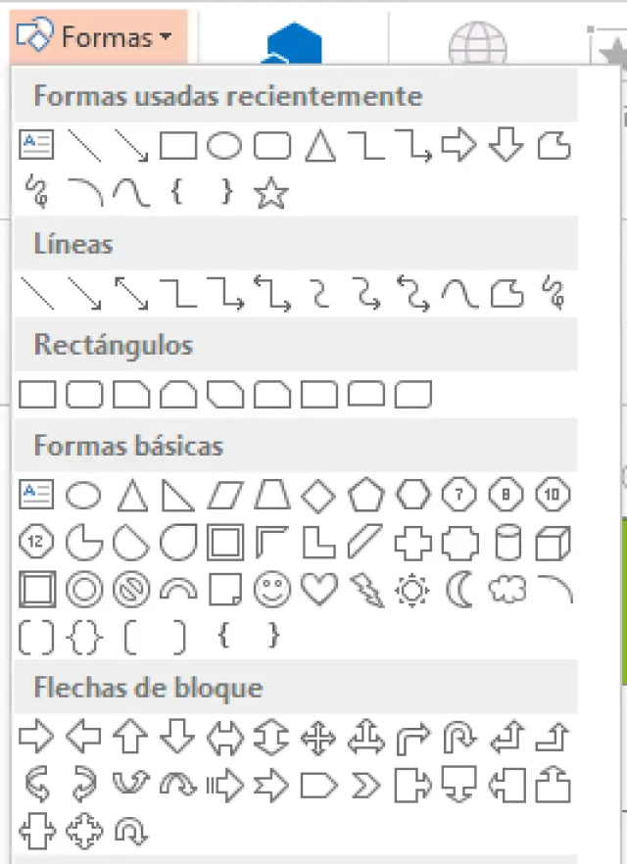Select the right block arrow in Flechas de bloque

(x=37, y=739)
